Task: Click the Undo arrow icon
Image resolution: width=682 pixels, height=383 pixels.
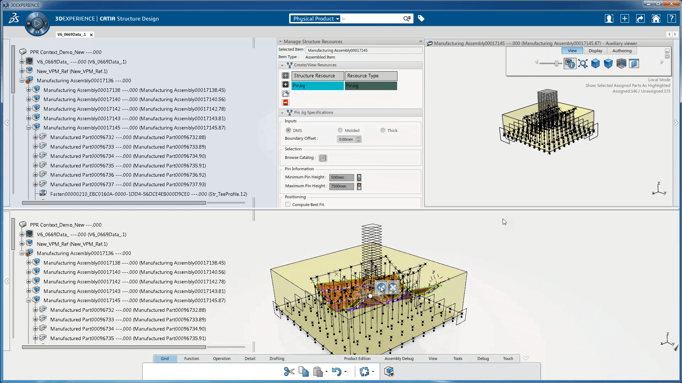Action: 336,372
